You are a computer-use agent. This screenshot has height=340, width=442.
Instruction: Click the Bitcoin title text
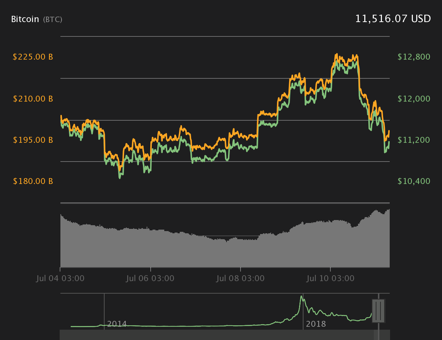(25, 19)
